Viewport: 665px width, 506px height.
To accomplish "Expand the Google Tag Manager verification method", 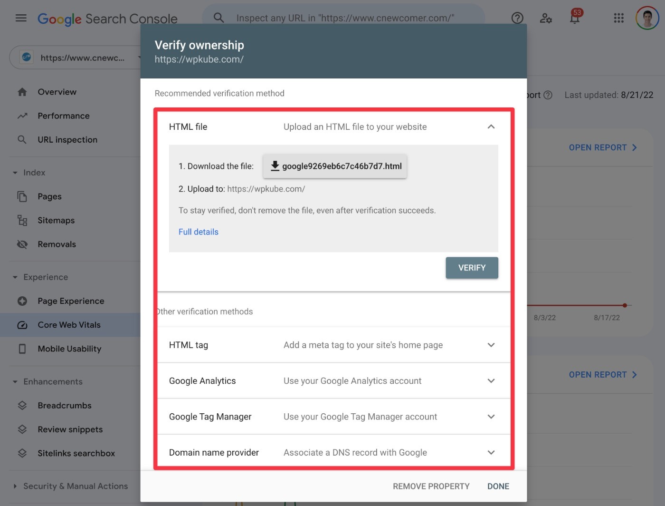I will tap(491, 417).
